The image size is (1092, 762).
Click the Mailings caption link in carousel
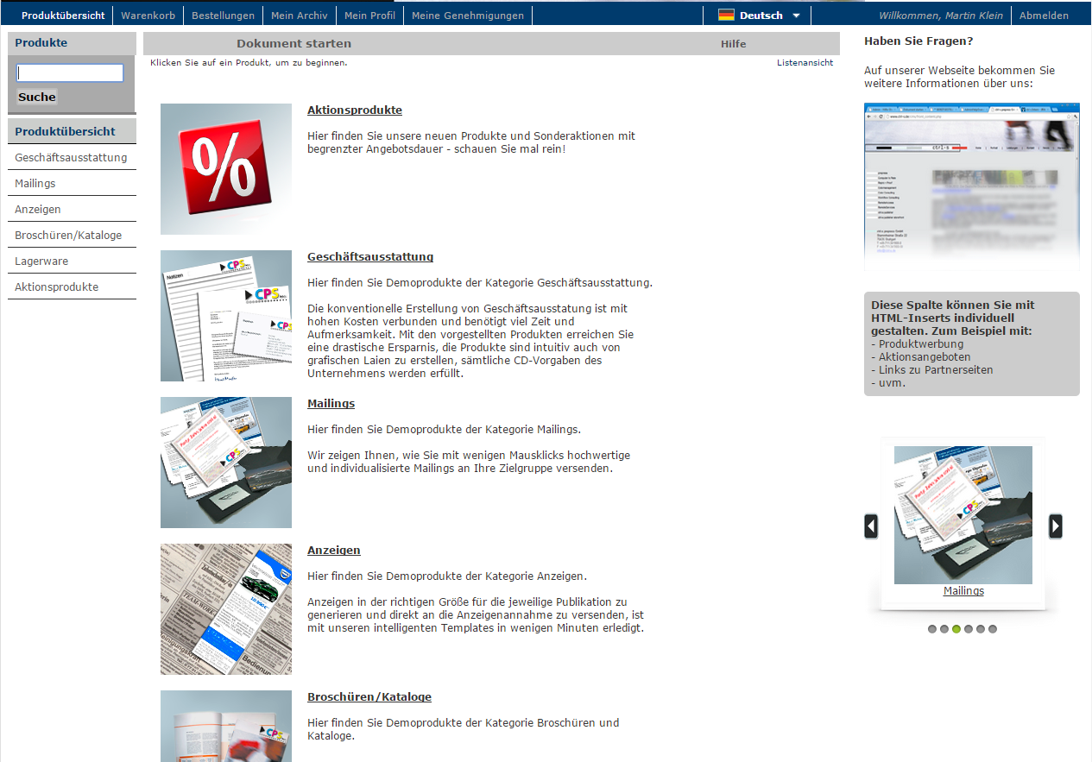963,591
